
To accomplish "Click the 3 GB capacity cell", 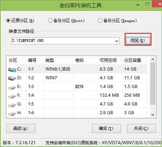I will 129,112.
